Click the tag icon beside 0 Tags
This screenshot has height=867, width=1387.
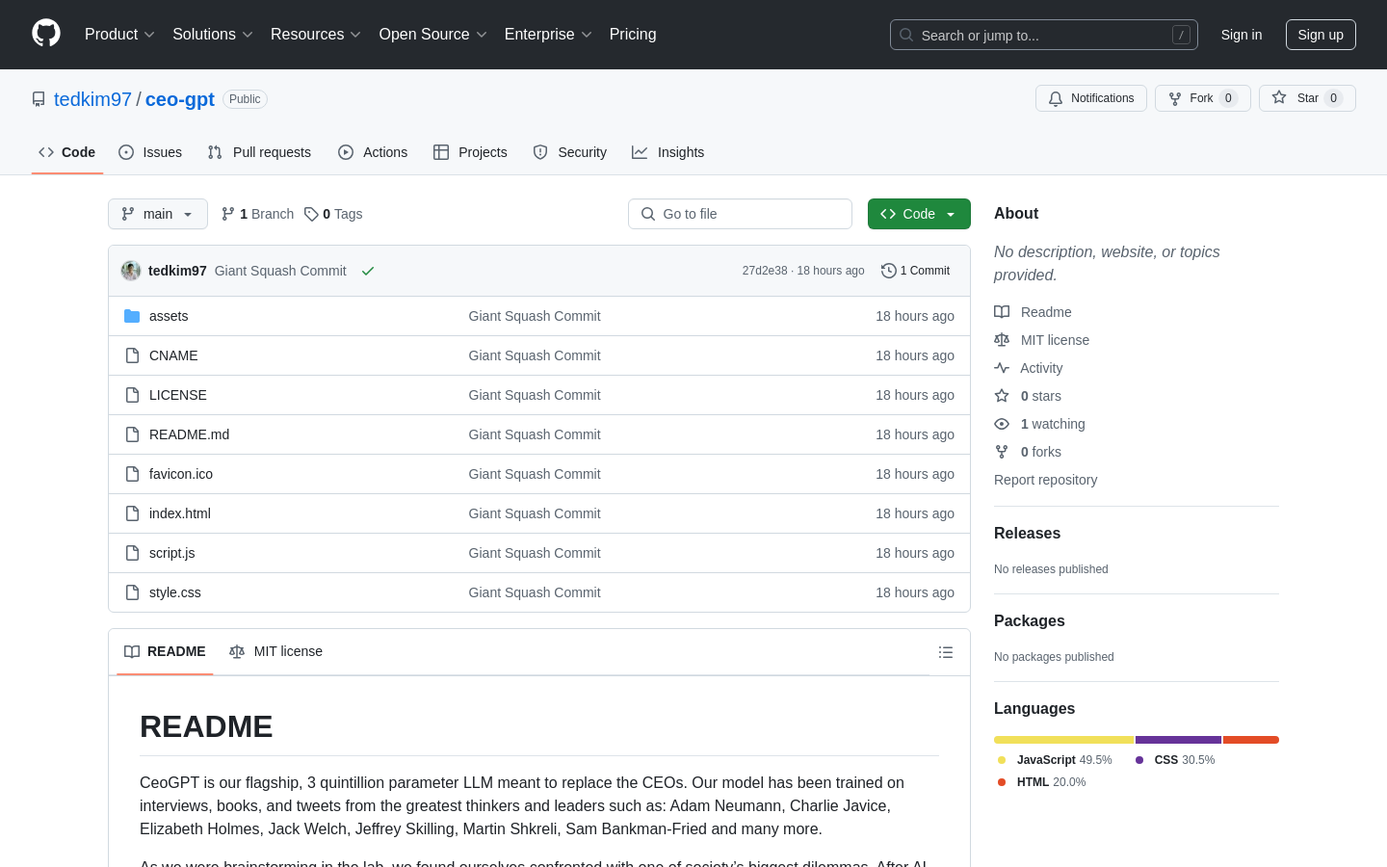311,214
